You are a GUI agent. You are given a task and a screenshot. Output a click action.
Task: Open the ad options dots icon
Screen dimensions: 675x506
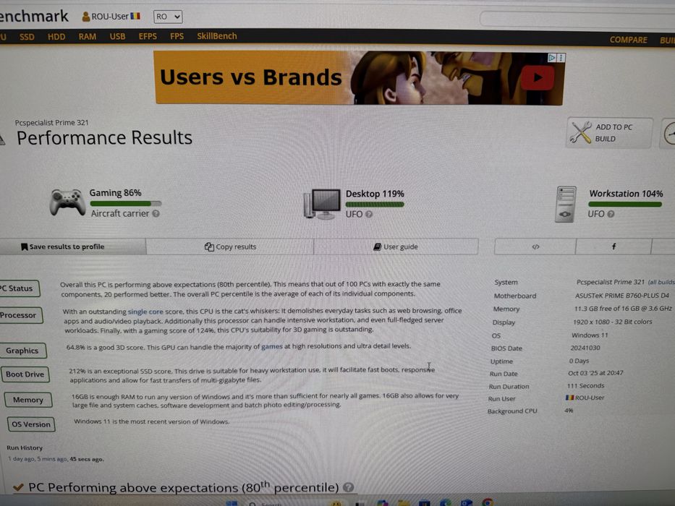561,58
